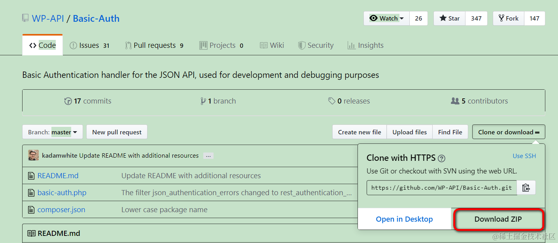Image resolution: width=558 pixels, height=243 pixels.
Task: Open the 'The filter json_authentication_errors' commit message
Action: click(236, 193)
